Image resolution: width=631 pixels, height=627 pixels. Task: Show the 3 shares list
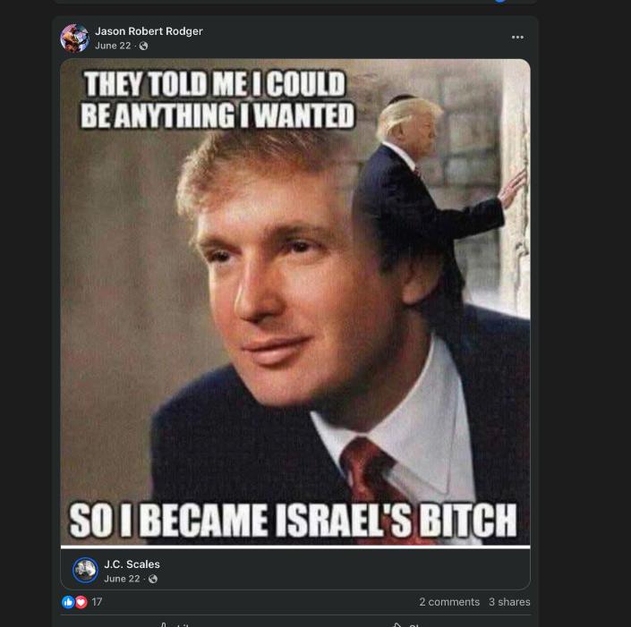[509, 602]
